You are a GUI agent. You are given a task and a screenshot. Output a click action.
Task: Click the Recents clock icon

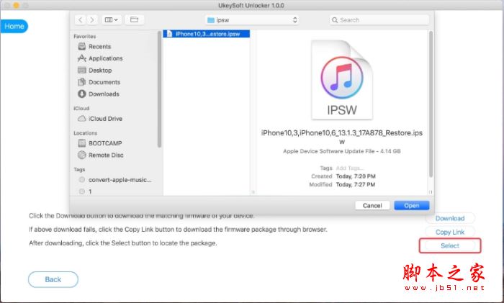(82, 46)
